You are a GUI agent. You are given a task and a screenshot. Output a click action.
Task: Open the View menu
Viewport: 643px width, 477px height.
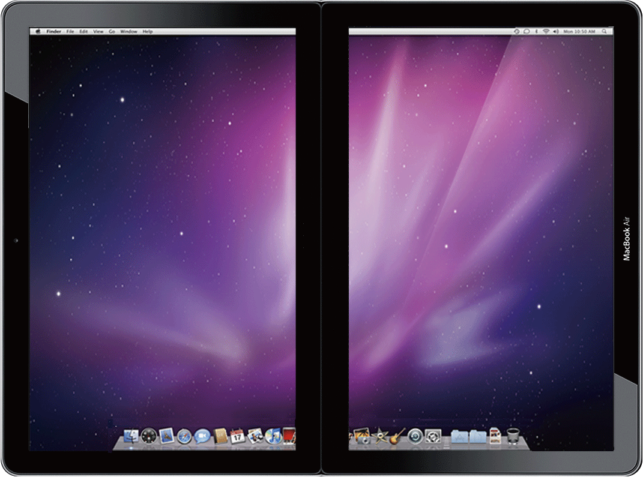[x=98, y=31]
